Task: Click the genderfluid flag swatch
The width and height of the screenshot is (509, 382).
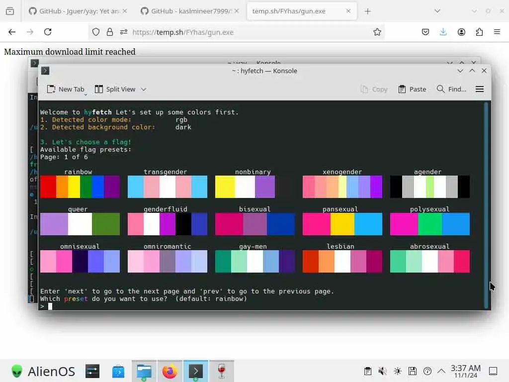Action: (167, 224)
